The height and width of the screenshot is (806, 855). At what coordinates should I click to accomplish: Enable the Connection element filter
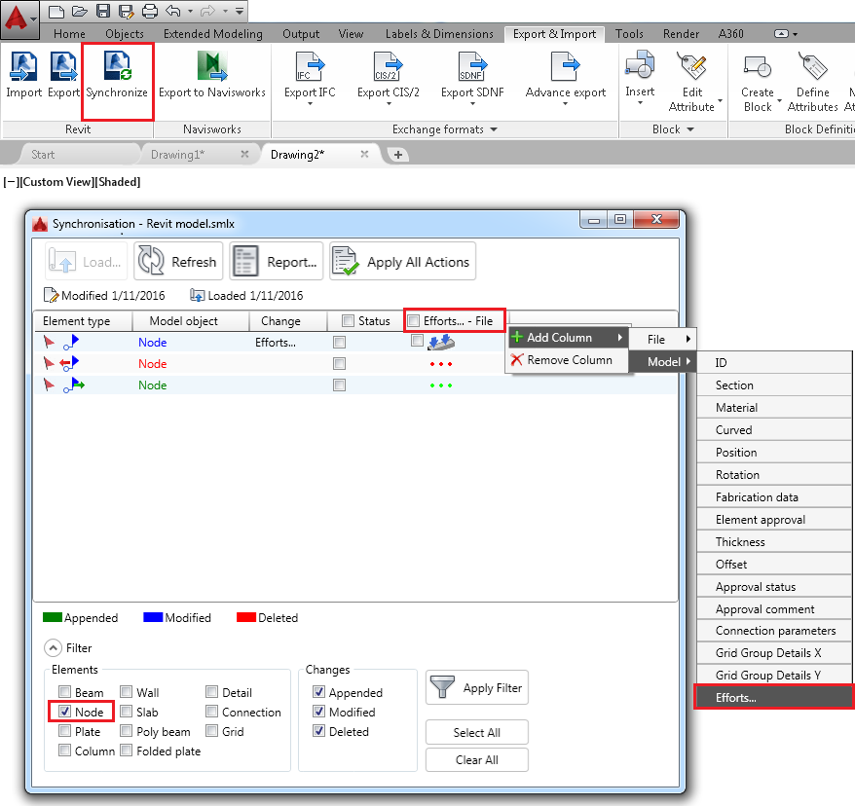[x=212, y=712]
